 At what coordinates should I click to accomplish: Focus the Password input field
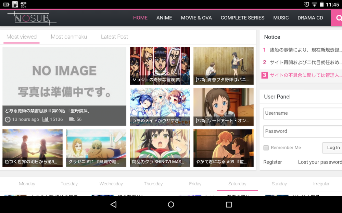coord(302,131)
